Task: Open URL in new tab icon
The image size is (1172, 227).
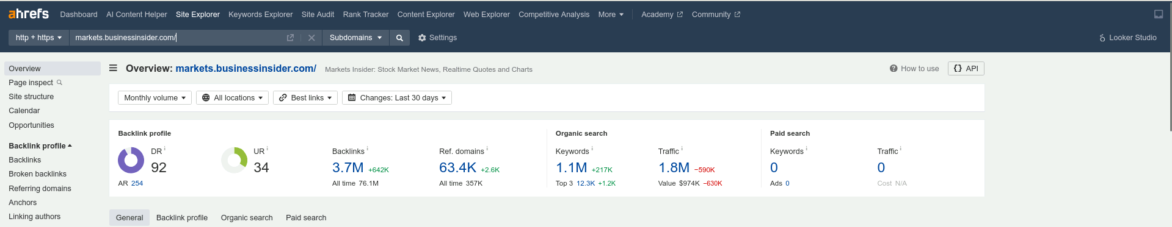Action: pos(290,38)
